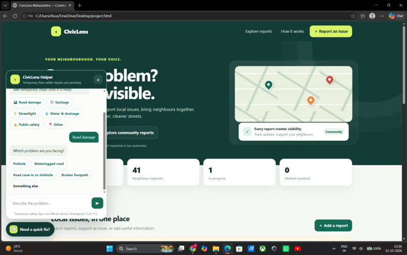Open Microsoft Store from taskbar
Image resolution: width=407 pixels, height=255 pixels.
pos(239,249)
